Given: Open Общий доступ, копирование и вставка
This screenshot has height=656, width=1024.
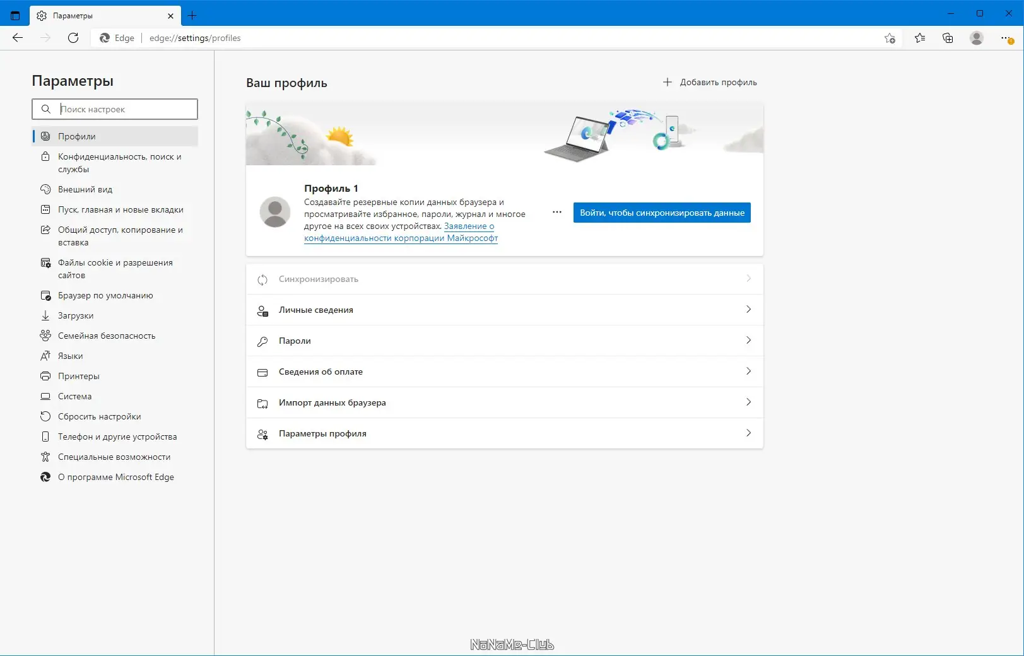Looking at the screenshot, I should click(x=115, y=236).
